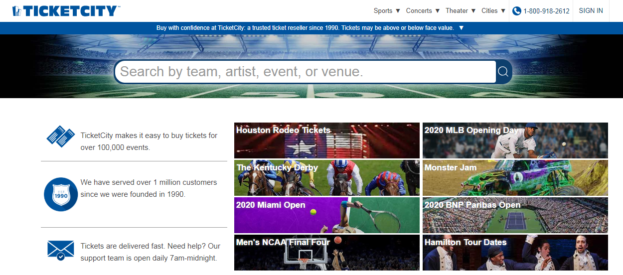623x275 pixels.
Task: Click the magnifier search icon button
Action: (x=503, y=72)
